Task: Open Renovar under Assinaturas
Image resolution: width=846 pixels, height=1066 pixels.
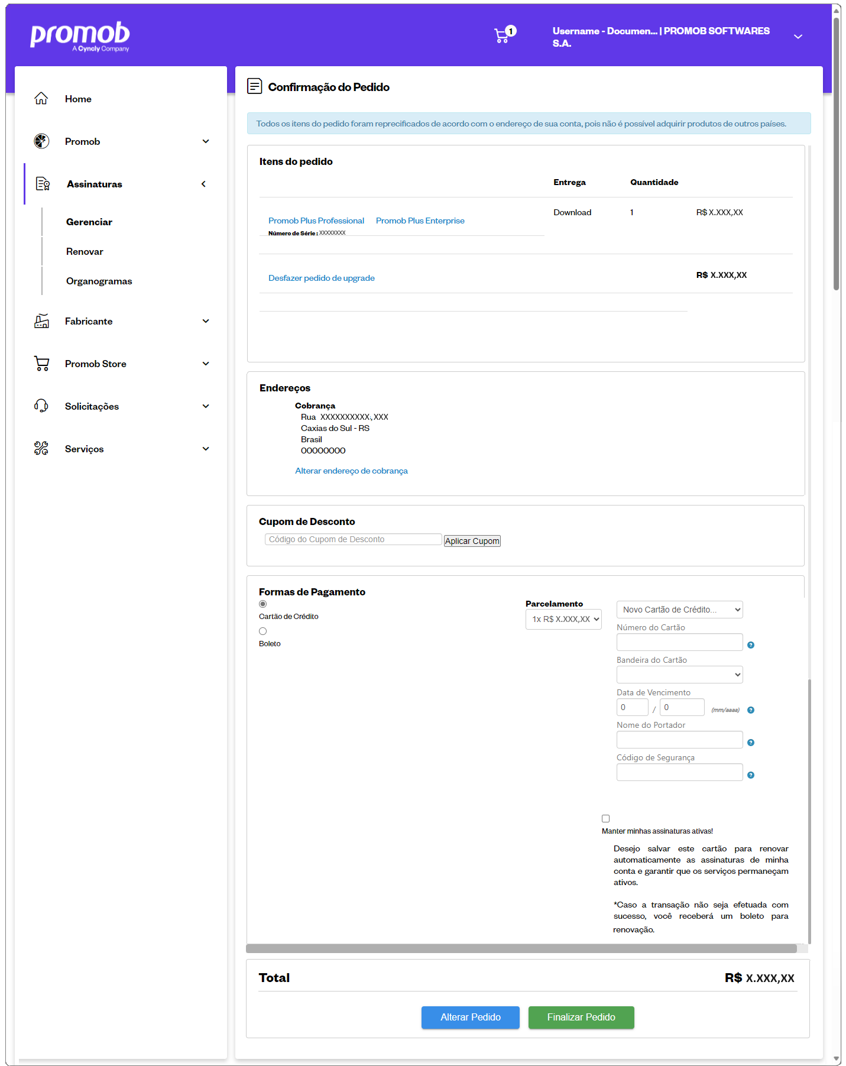Action: pyautogui.click(x=85, y=251)
